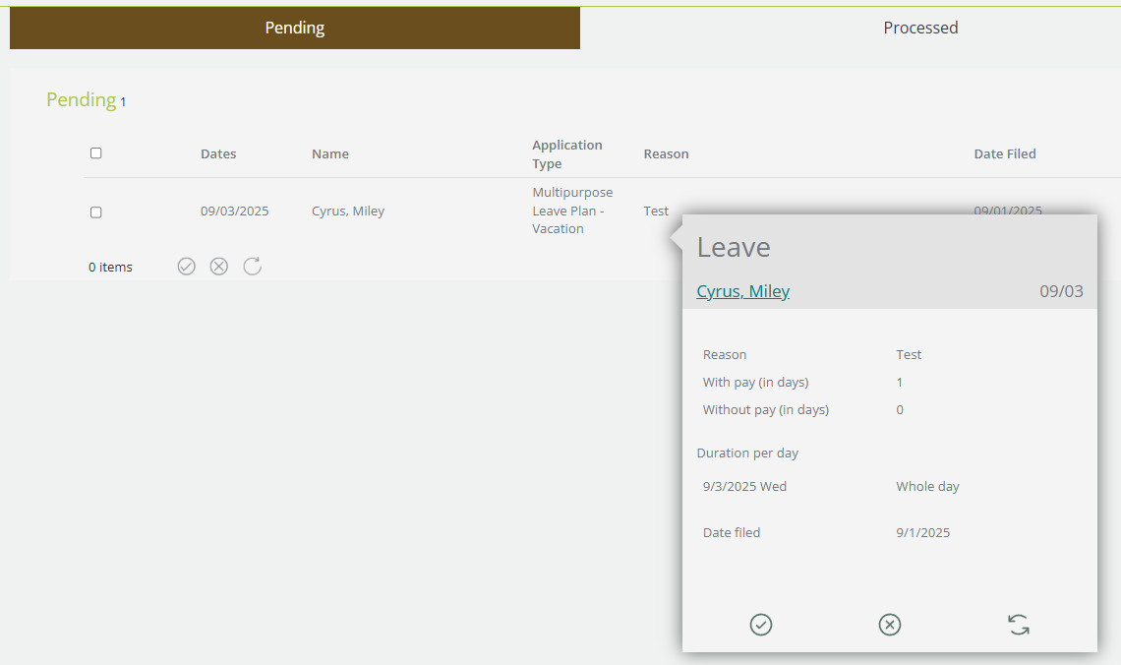Open the Cyrus, Miley link in the Leave popup
This screenshot has height=665, width=1121.
pos(742,291)
